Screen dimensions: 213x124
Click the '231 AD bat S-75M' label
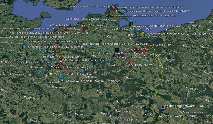click(x=161, y=45)
